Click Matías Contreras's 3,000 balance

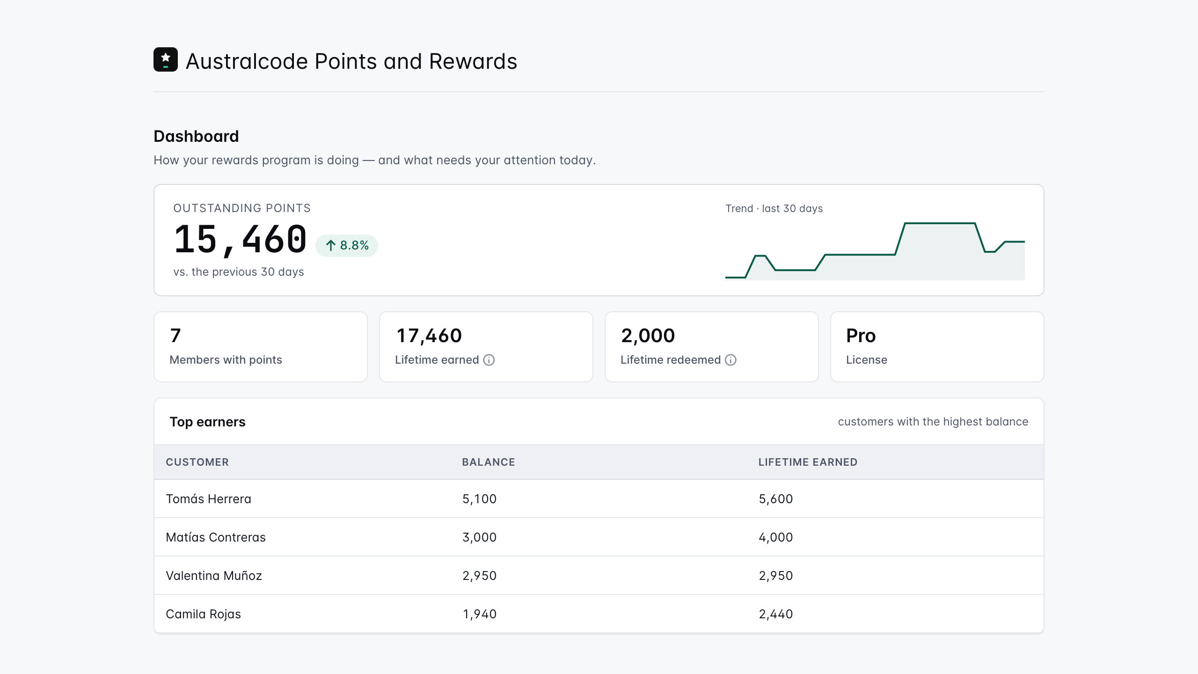pyautogui.click(x=479, y=537)
